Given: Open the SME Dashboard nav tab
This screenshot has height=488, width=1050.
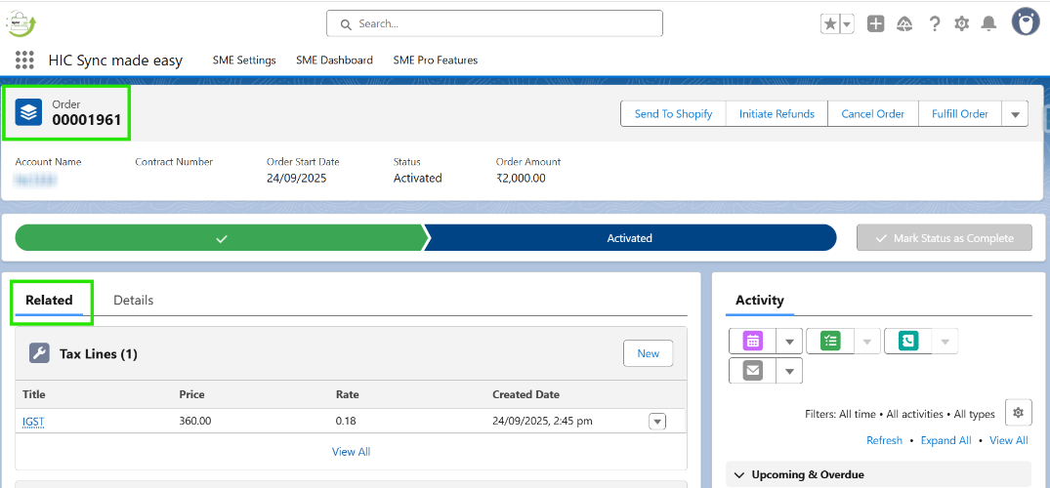Looking at the screenshot, I should click(334, 61).
